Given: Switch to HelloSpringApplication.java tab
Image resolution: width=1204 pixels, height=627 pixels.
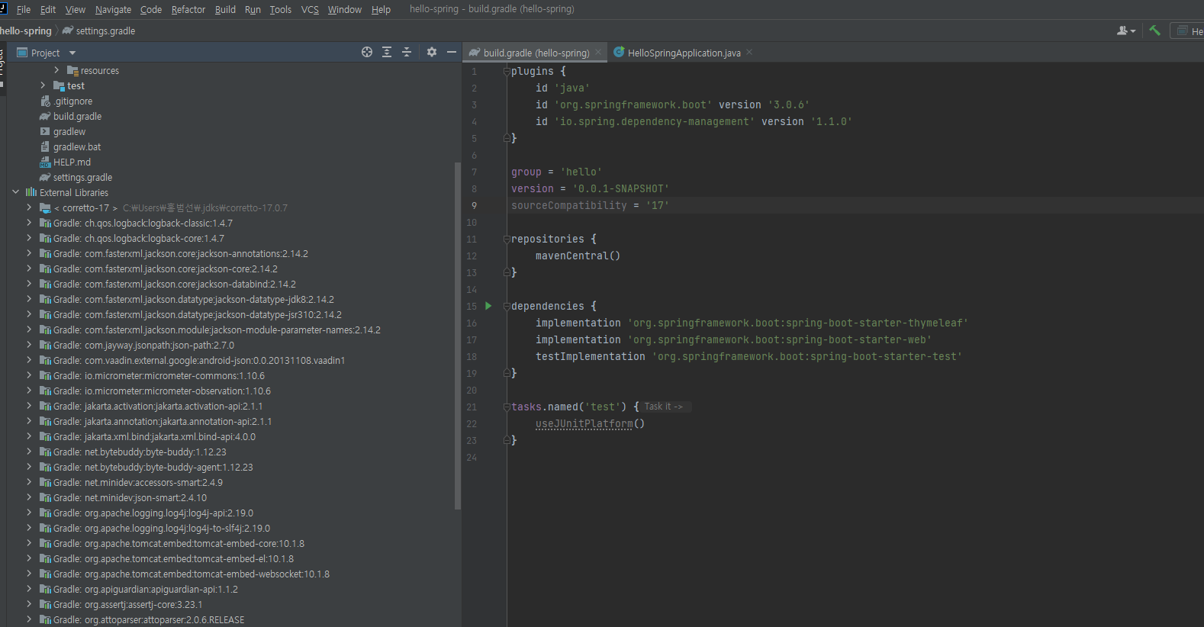Looking at the screenshot, I should pos(684,53).
